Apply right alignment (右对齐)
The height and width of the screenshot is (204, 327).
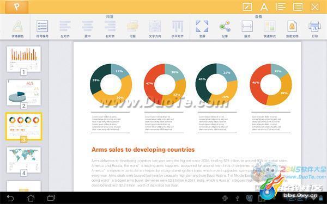110,28
